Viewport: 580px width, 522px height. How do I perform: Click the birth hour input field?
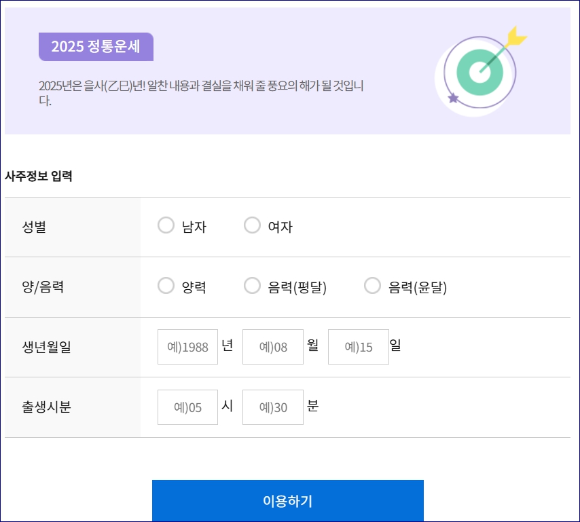(x=187, y=407)
